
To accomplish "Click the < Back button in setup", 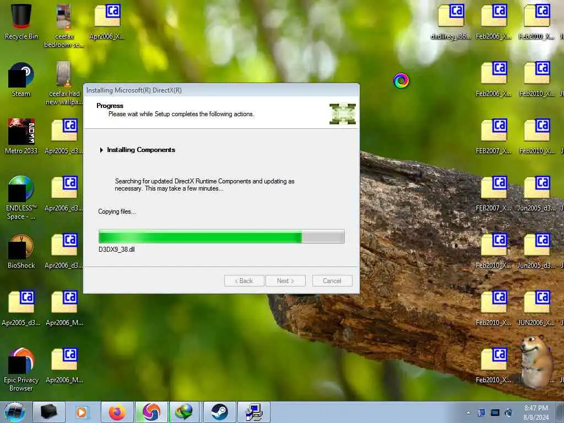I will pos(244,280).
